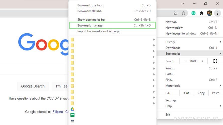Screen dimensions: 223x125
Task: Click the share page icon
Action: [175, 13]
